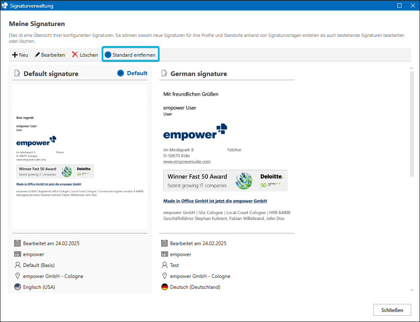The width and height of the screenshot is (420, 322).
Task: Click Meine Signaturen heading
Action: 37,24
